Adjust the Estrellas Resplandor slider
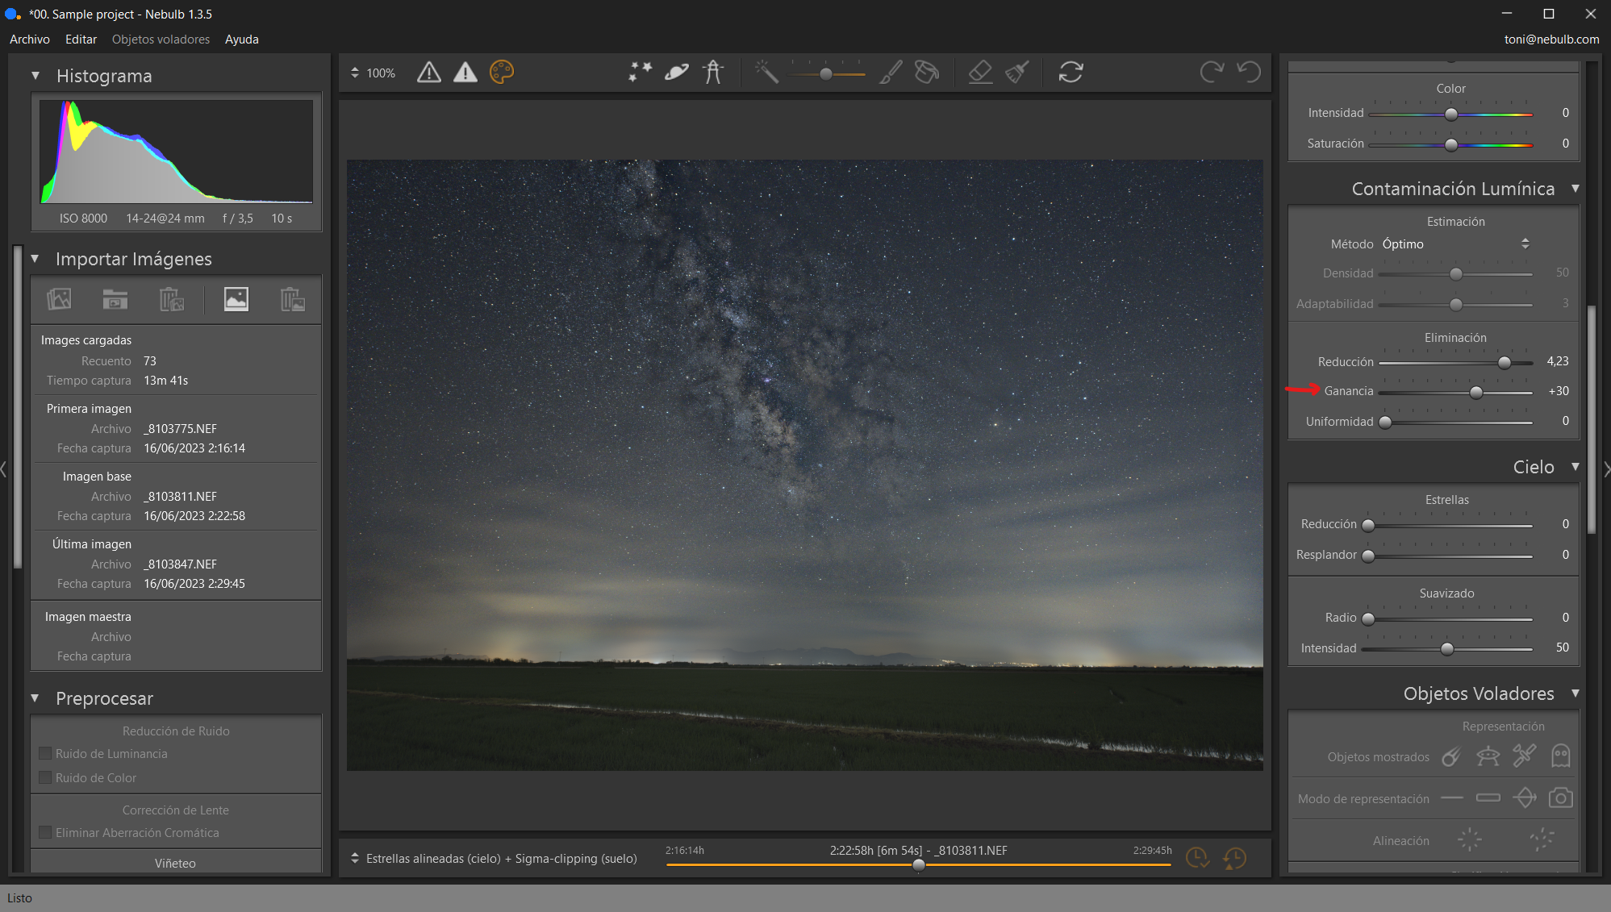The image size is (1611, 912). point(1368,556)
